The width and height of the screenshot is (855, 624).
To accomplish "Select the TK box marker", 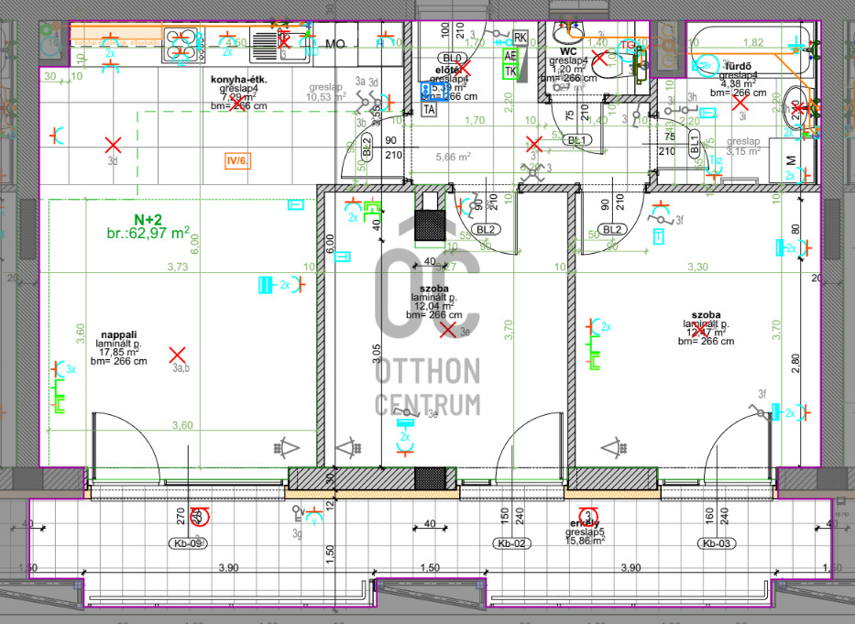I will [510, 71].
